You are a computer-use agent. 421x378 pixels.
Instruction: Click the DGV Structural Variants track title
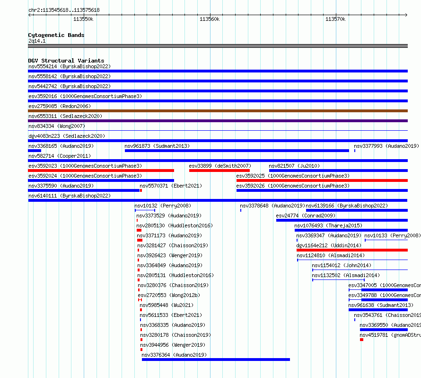(66, 61)
